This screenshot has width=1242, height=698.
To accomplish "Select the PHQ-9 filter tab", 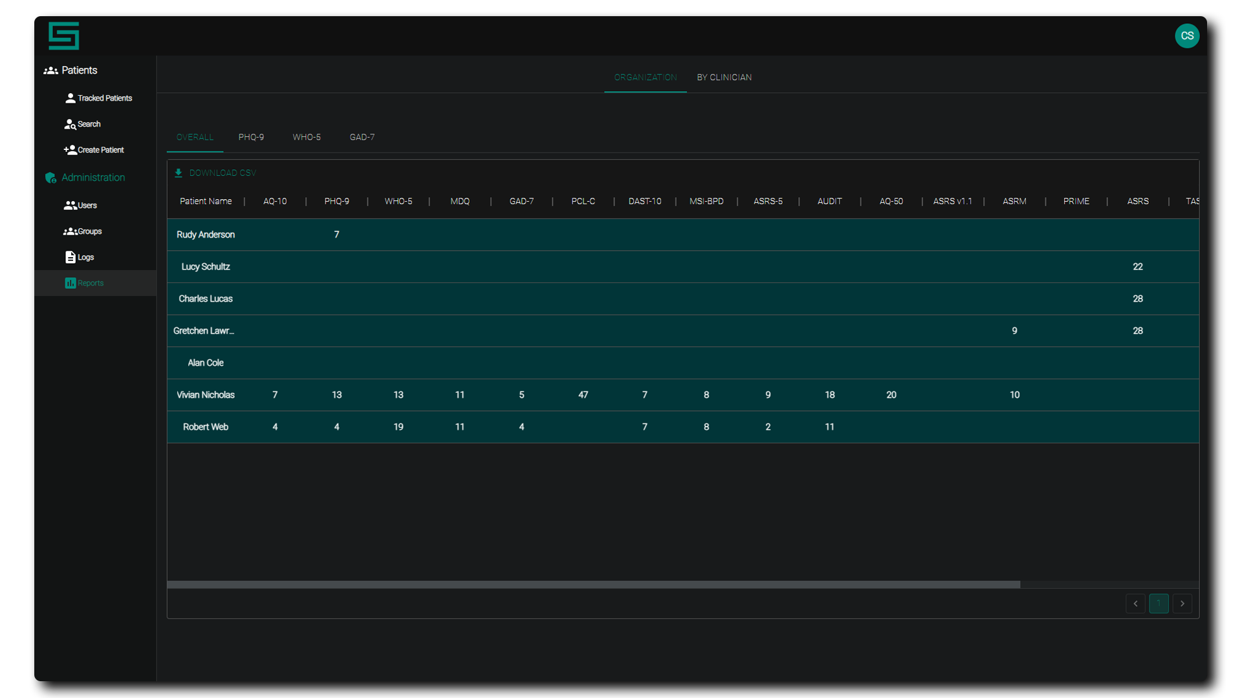I will pos(251,137).
